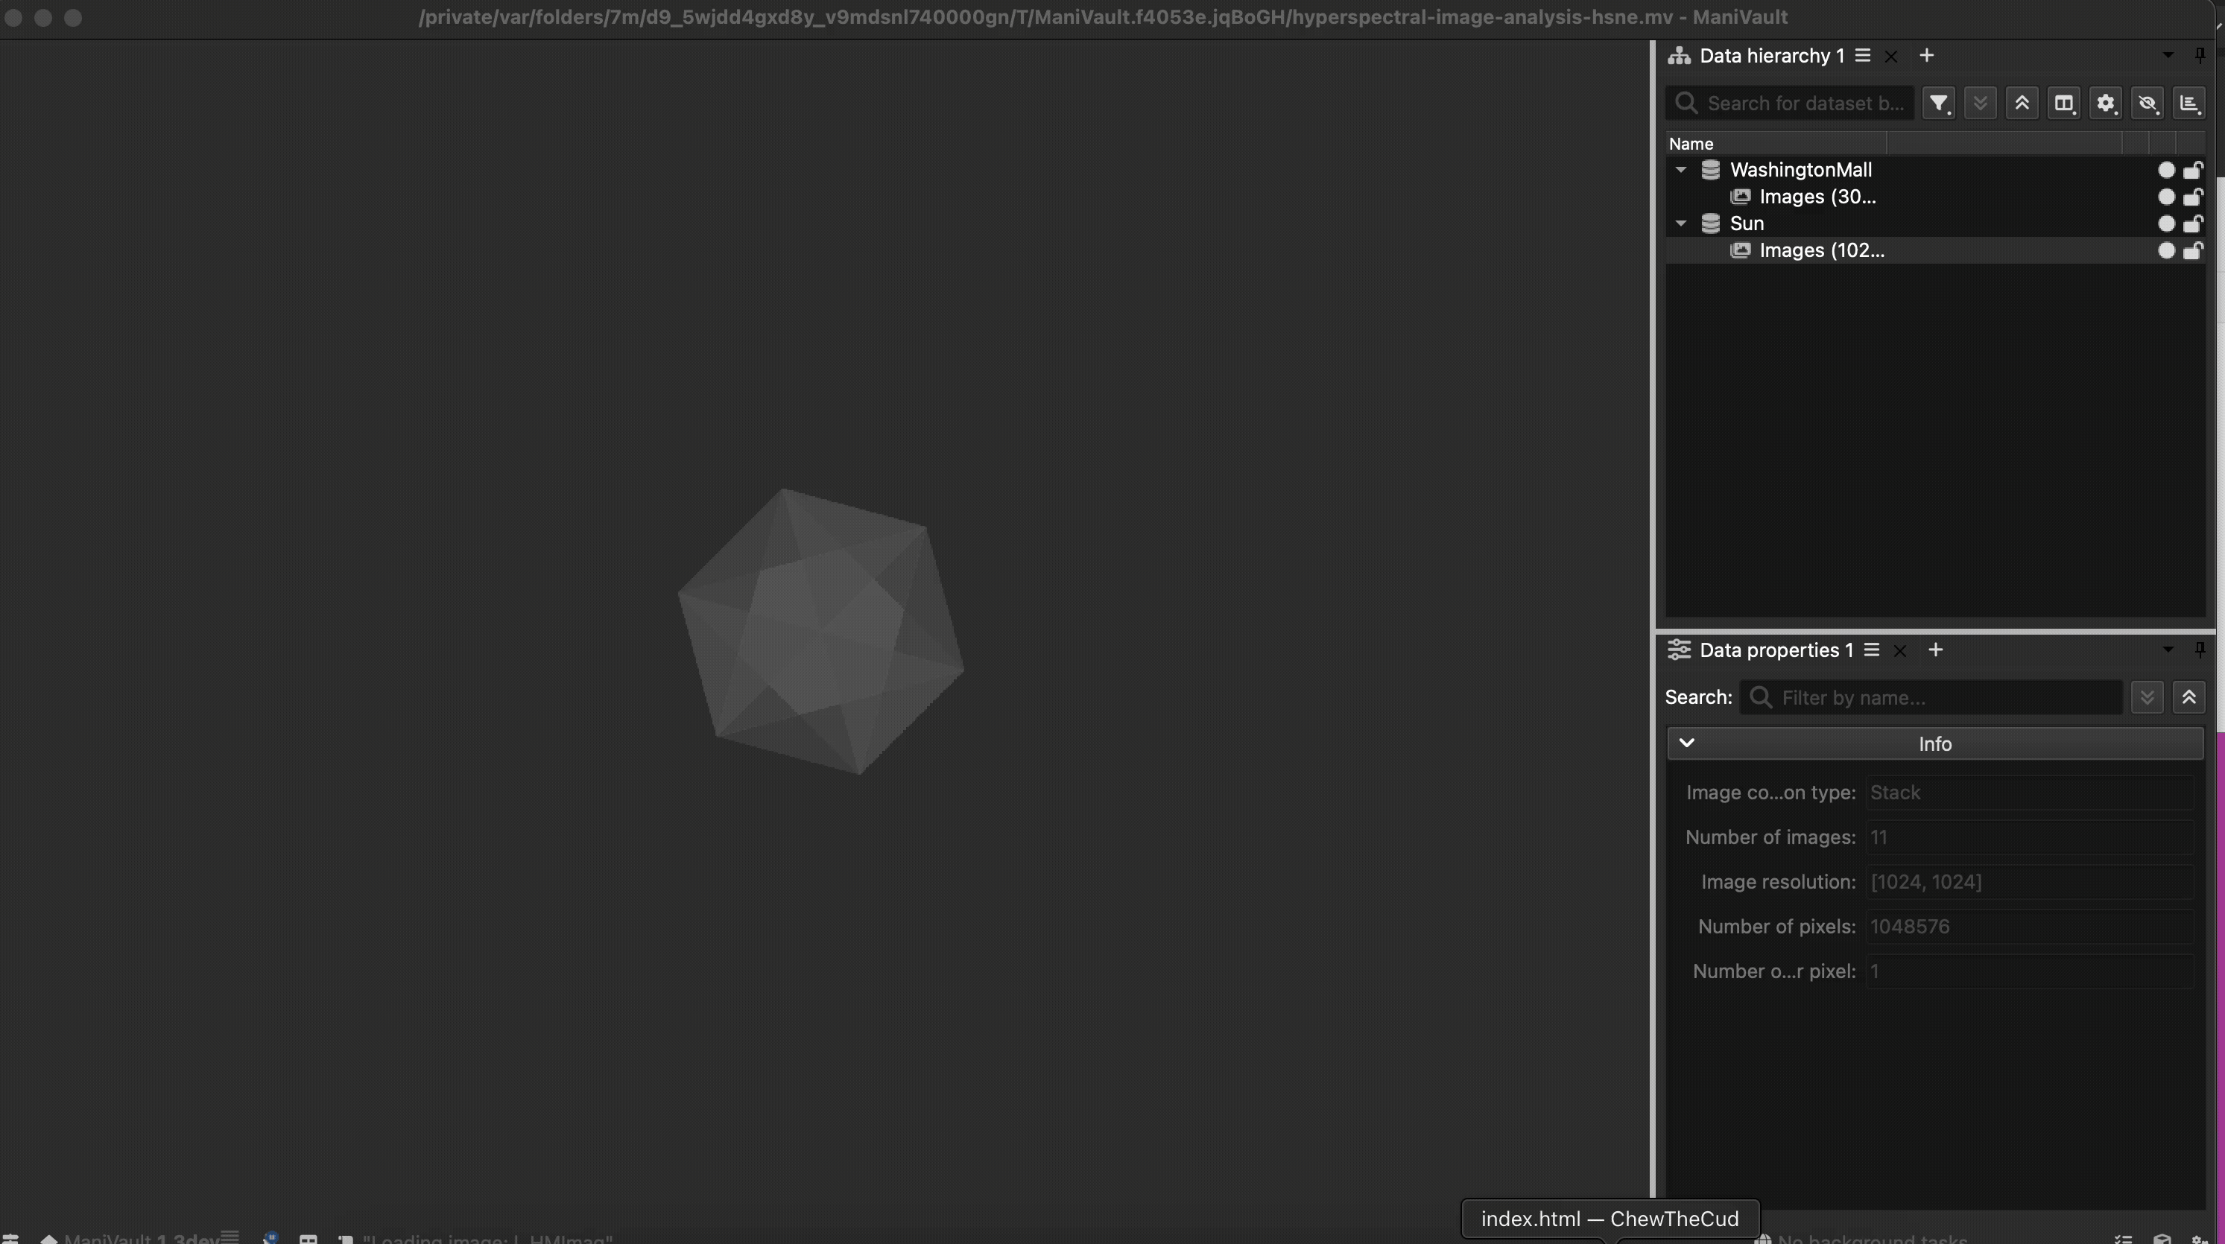Collapse the WashingtonMall tree item

1681,170
